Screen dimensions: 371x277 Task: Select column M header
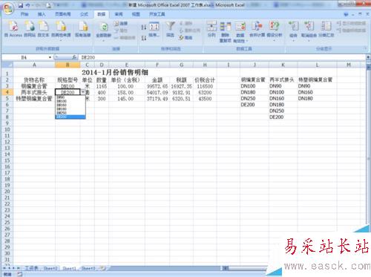coord(349,65)
